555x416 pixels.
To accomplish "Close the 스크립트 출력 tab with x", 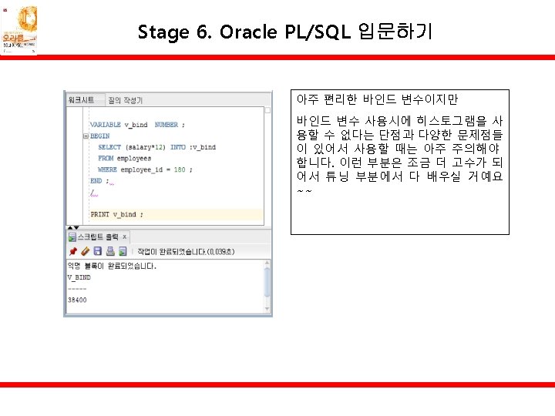I will (x=125, y=237).
